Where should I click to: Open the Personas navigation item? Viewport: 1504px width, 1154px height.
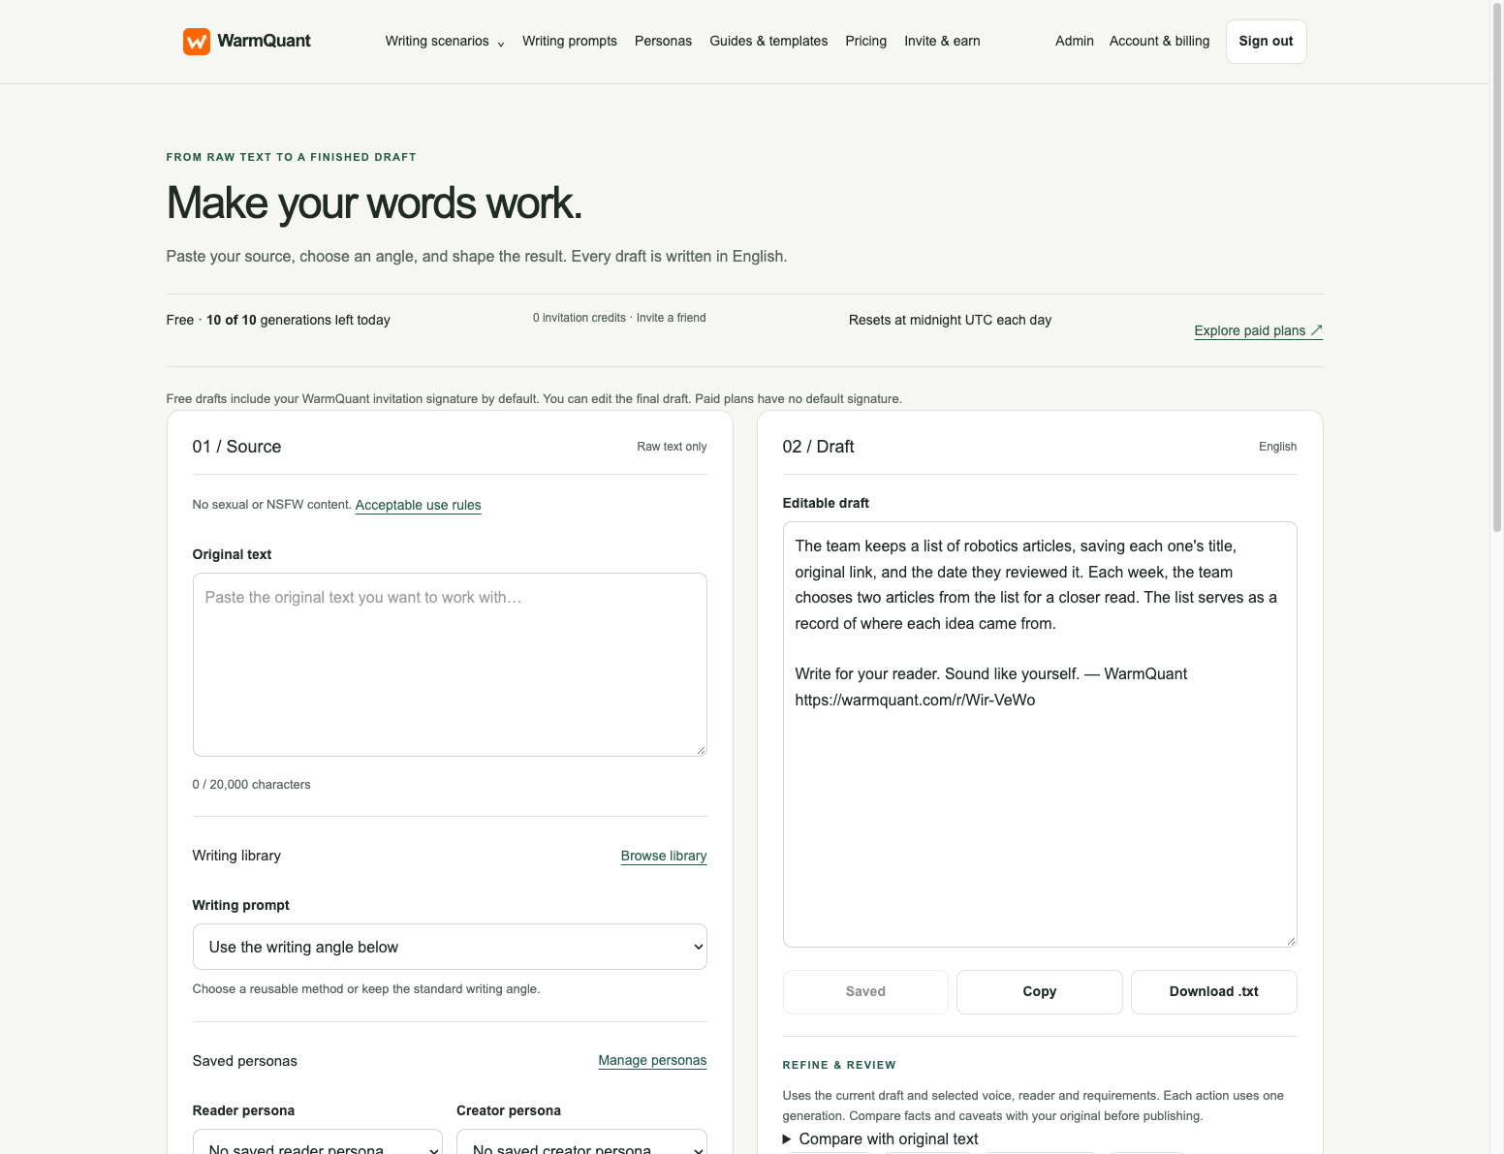pos(663,41)
